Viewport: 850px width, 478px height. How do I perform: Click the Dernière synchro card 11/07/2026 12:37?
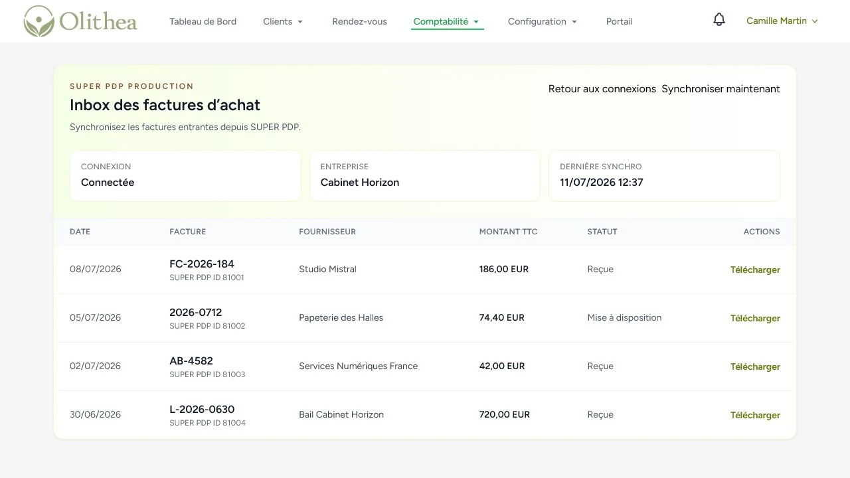point(664,175)
